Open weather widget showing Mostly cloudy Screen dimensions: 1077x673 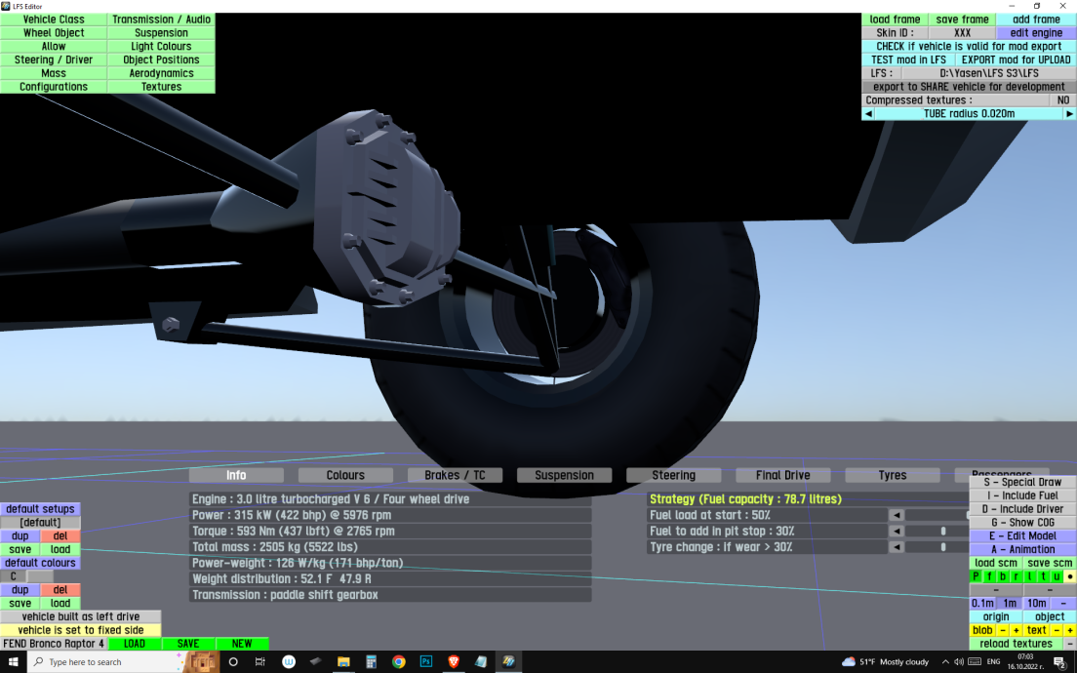pyautogui.click(x=885, y=662)
